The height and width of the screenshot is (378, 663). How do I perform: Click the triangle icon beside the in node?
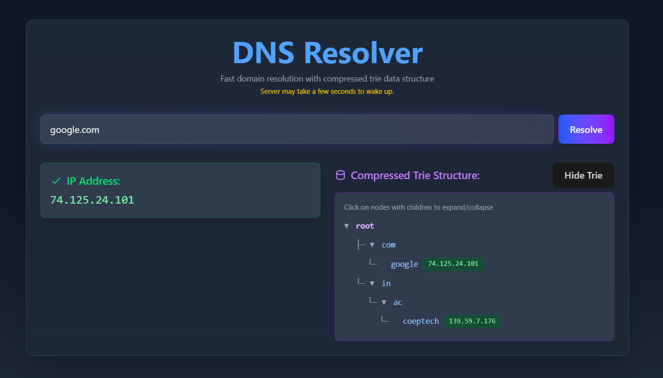(372, 283)
